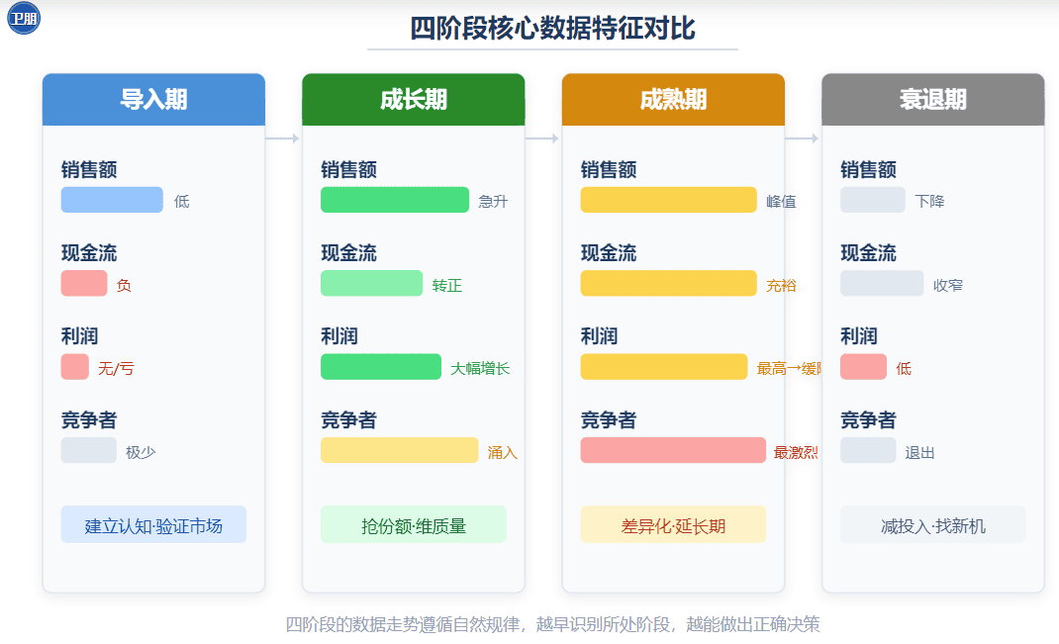Click the yellow 现金流 bar labeled 充裕
The height and width of the screenshot is (644, 1059).
669,284
